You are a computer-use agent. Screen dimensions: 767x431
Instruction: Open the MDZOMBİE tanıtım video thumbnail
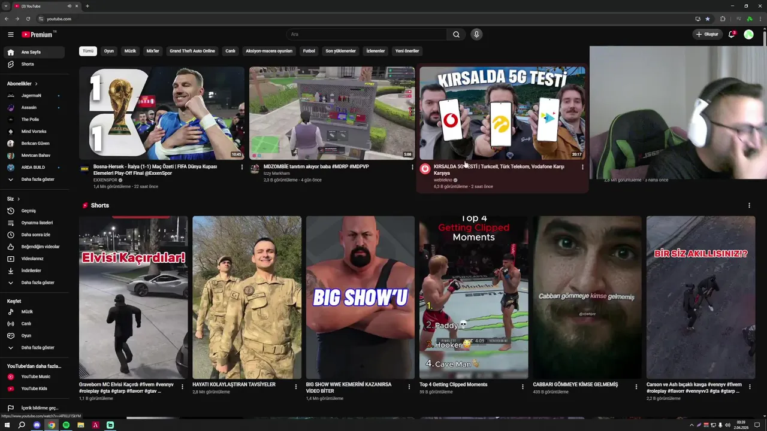332,113
